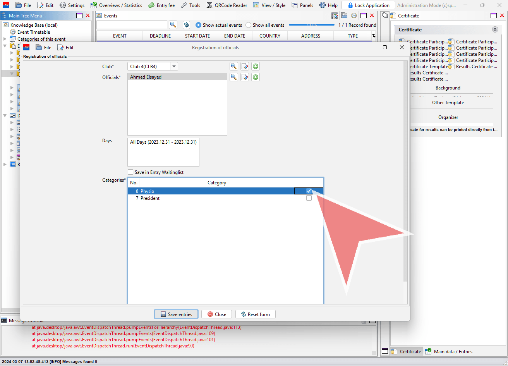Select Ahmed Elsayed in the Officials list
Screen dimensions: 508x366
coord(177,77)
